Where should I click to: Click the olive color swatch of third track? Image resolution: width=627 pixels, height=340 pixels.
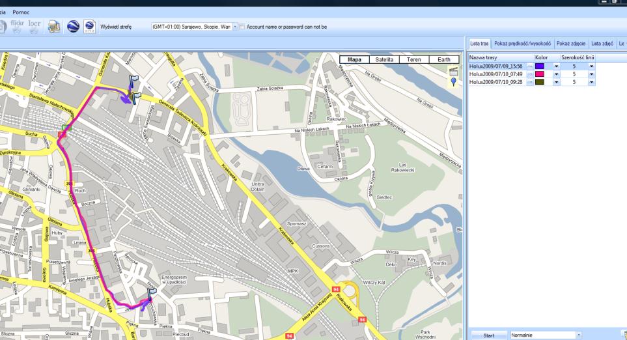coord(539,82)
